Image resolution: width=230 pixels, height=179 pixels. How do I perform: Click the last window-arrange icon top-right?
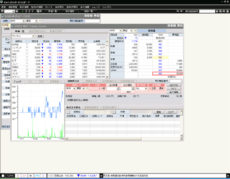click(x=227, y=11)
